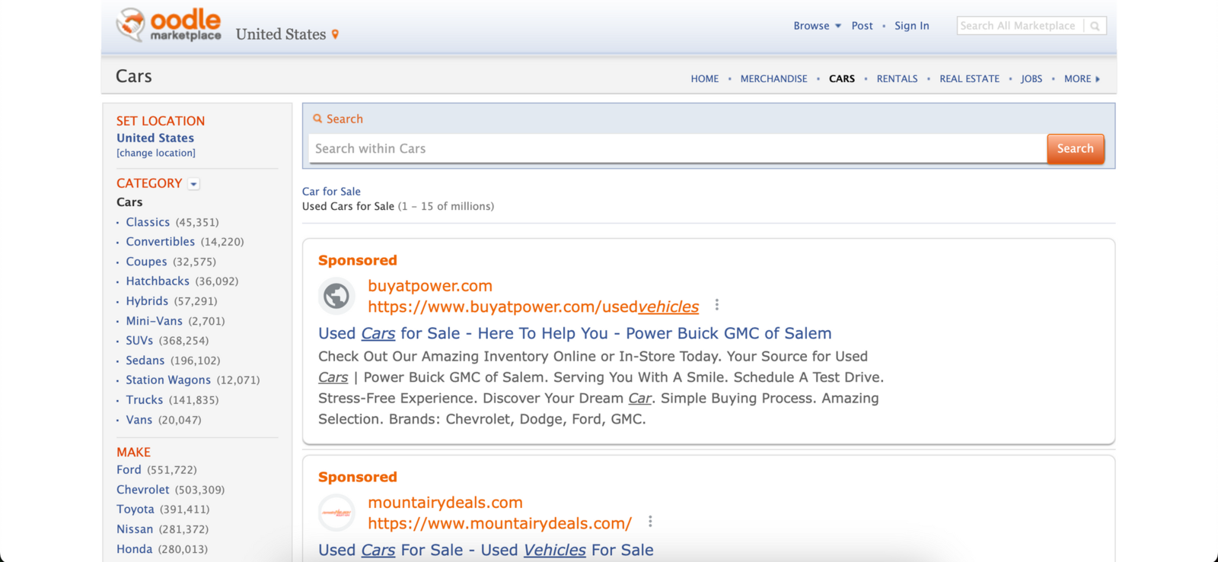
Task: Click the United States location link in sidebar
Action: click(x=155, y=138)
